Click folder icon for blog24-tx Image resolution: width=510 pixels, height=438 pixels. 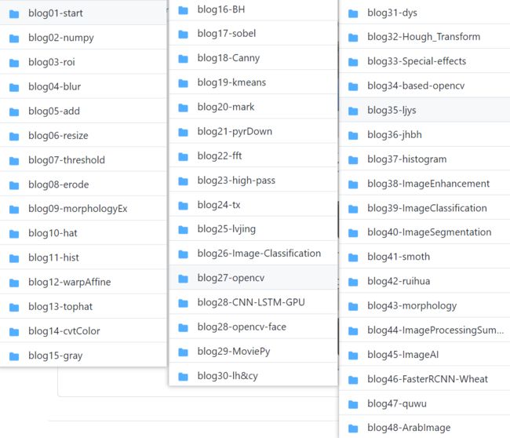[184, 206]
